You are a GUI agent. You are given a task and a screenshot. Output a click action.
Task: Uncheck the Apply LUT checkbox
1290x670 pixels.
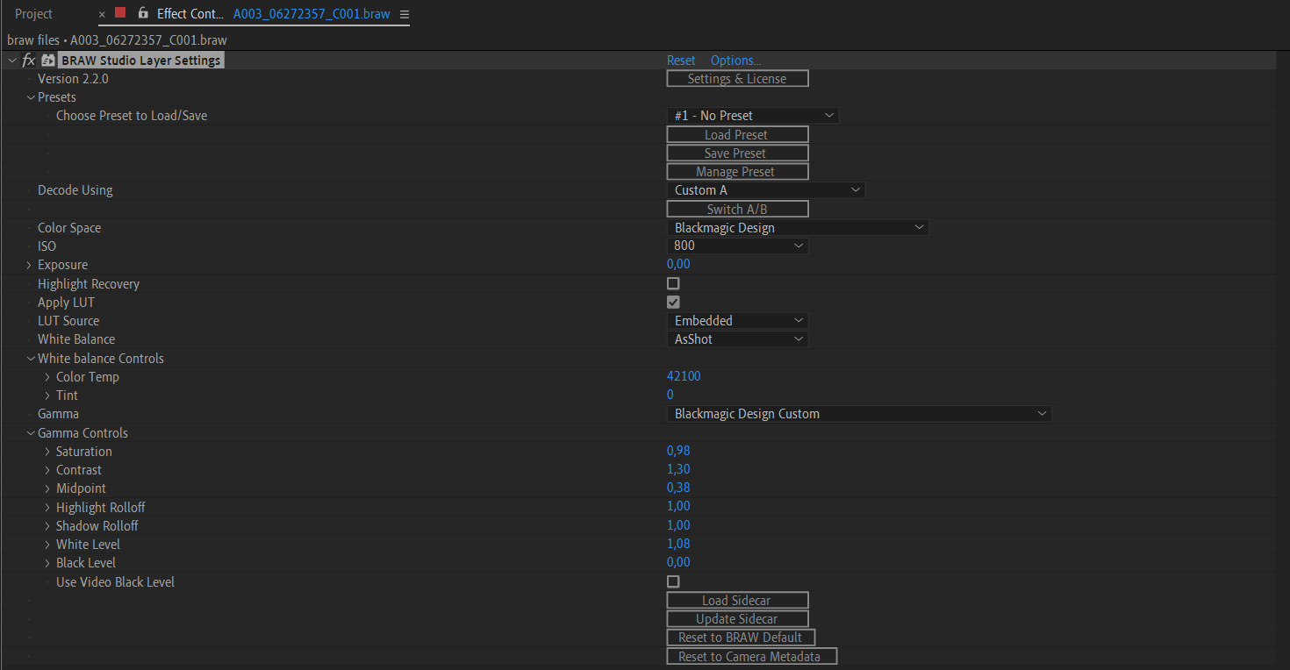click(673, 303)
